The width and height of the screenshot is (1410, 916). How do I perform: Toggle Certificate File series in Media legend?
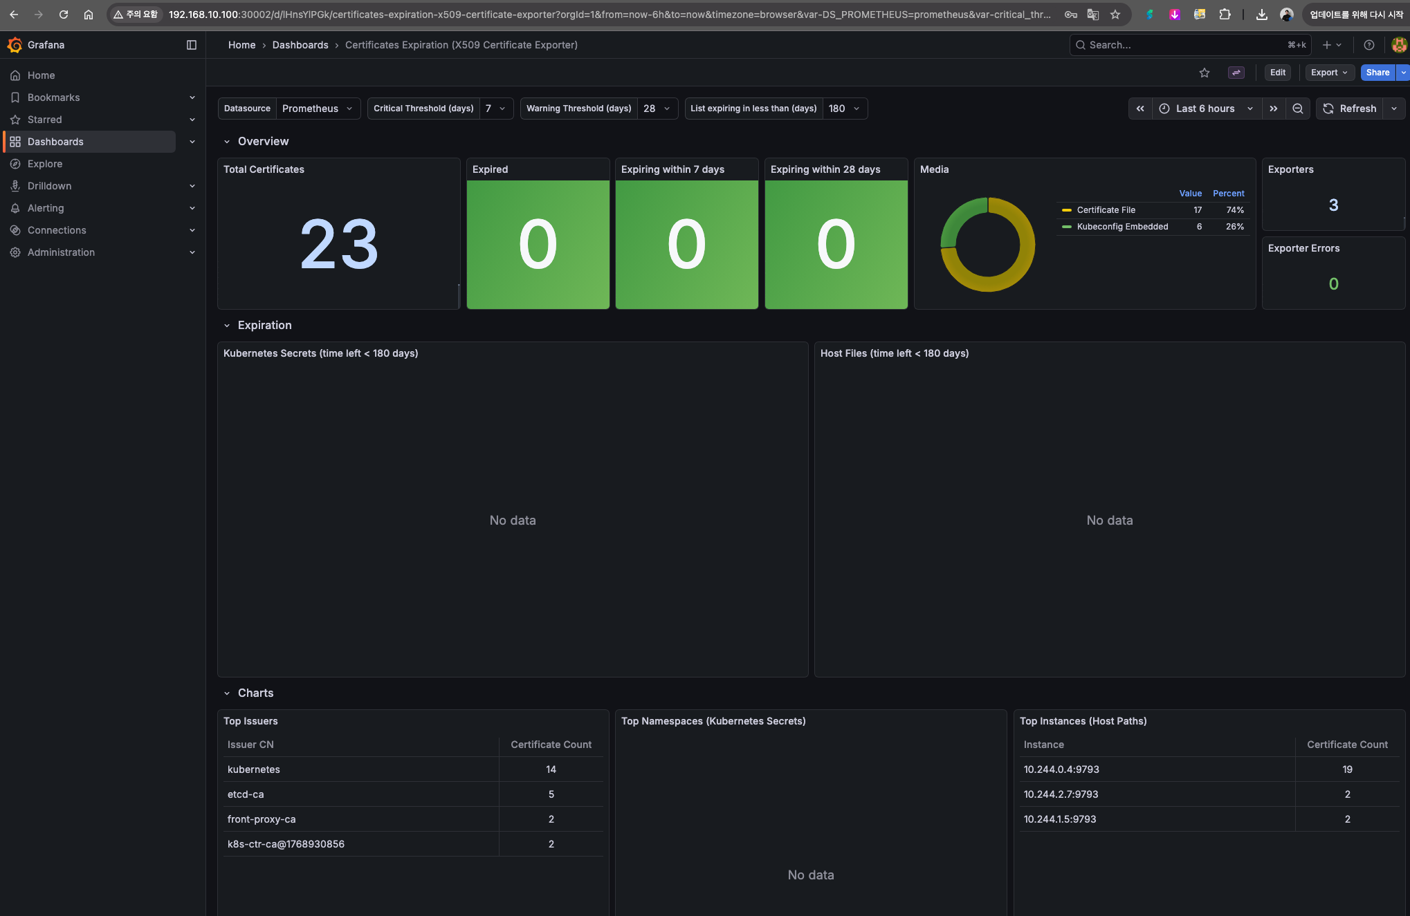(1106, 210)
